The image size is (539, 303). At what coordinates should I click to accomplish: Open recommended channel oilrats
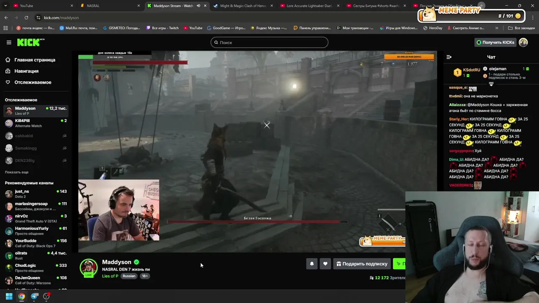point(36,255)
